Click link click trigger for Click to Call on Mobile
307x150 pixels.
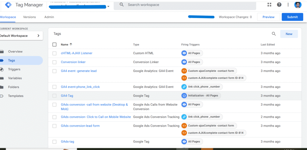pyautogui.click(x=202, y=117)
